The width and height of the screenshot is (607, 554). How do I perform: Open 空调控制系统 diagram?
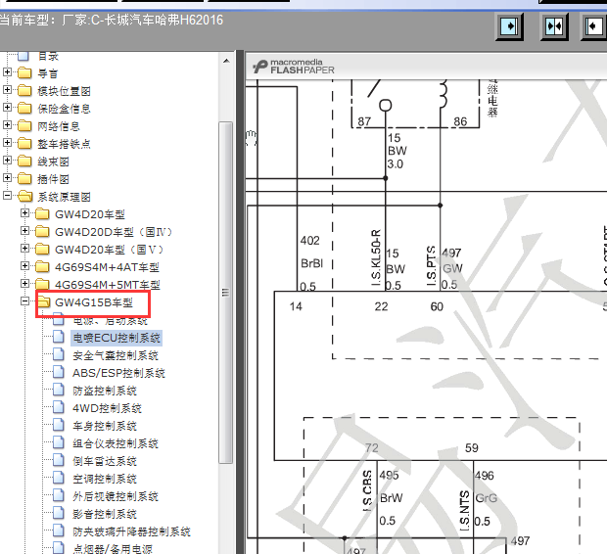pyautogui.click(x=105, y=479)
